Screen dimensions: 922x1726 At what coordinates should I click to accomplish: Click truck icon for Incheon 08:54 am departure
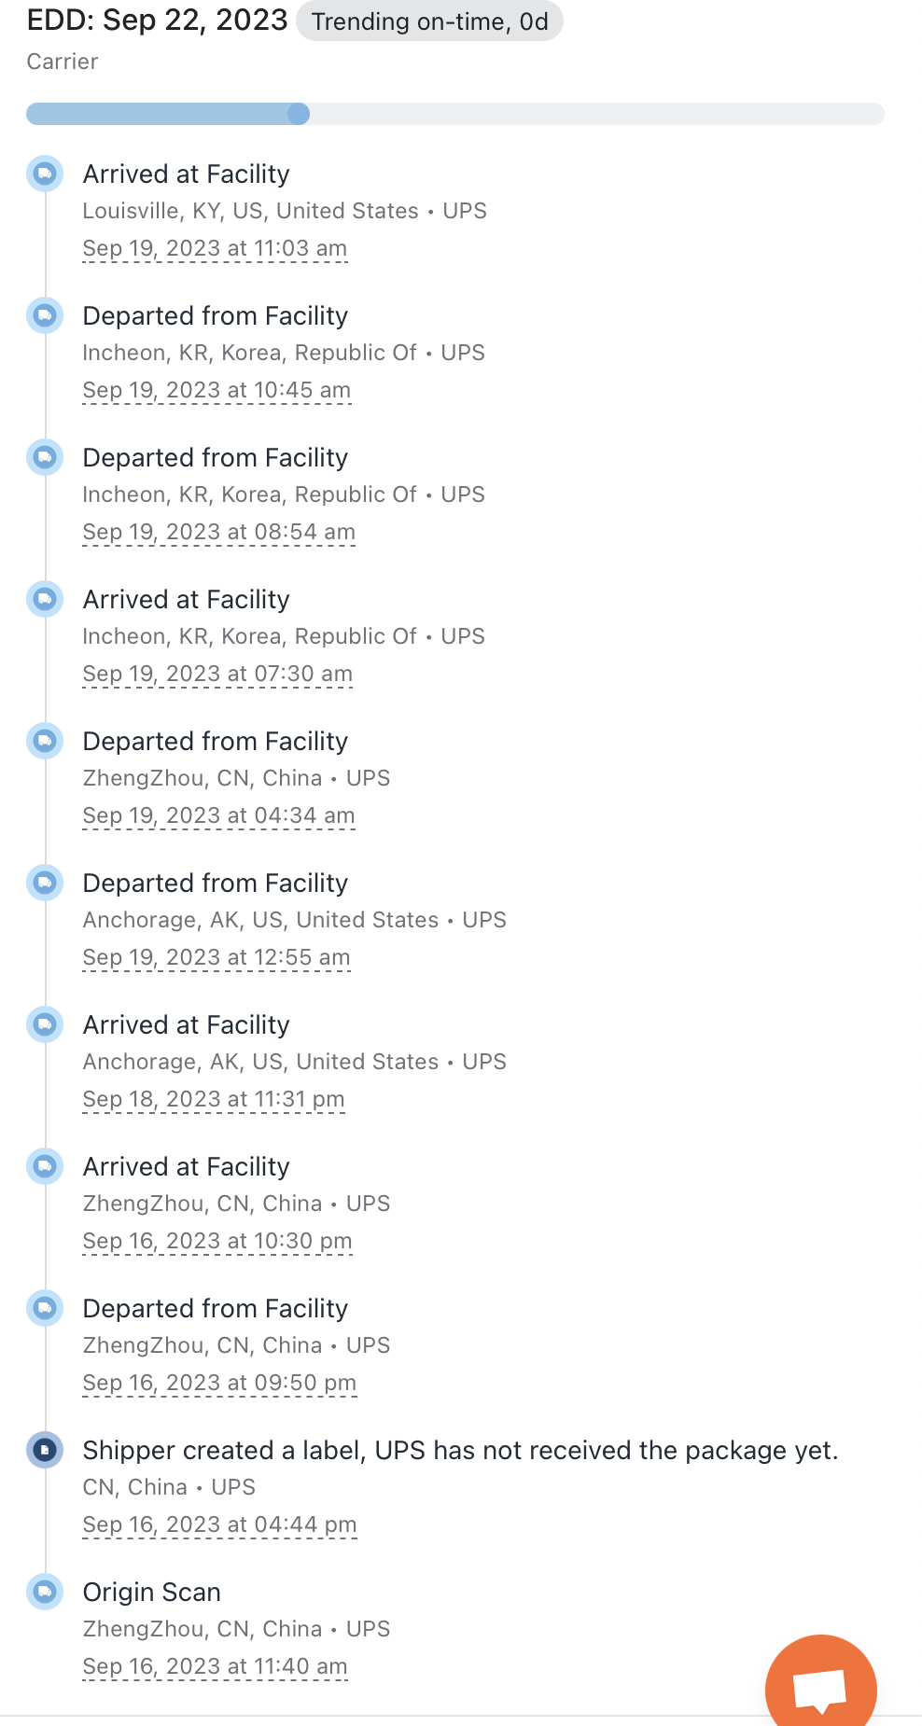(45, 457)
